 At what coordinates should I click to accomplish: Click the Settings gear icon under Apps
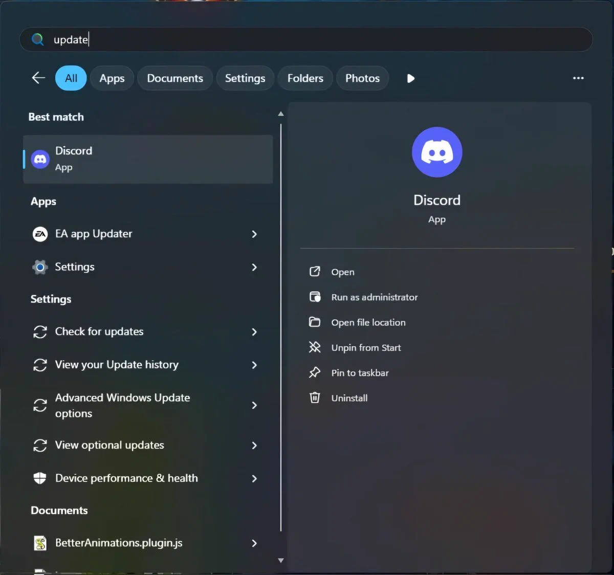pos(40,267)
